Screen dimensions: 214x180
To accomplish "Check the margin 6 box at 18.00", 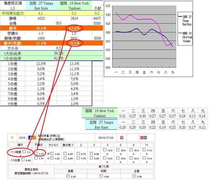I will coord(131,150).
